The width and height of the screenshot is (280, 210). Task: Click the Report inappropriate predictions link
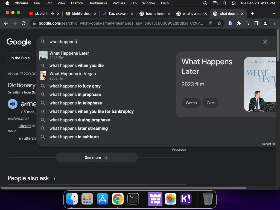(269, 144)
